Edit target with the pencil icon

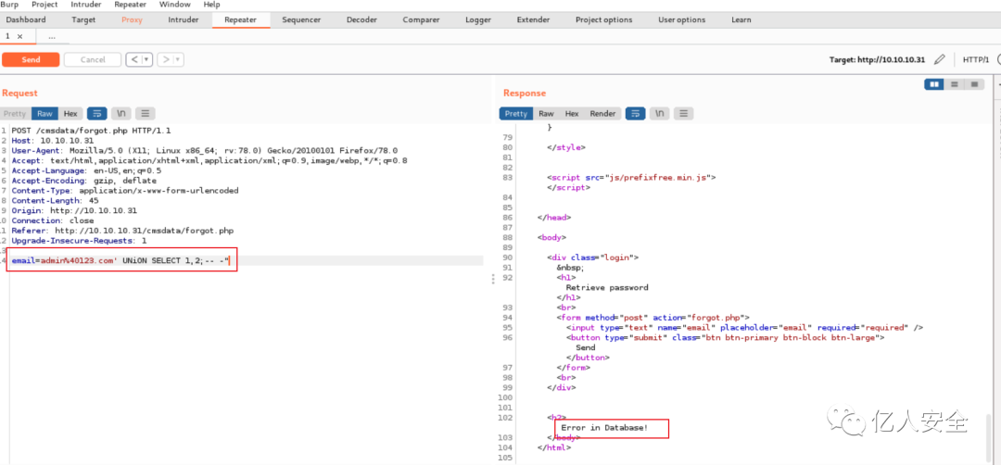[x=939, y=59]
